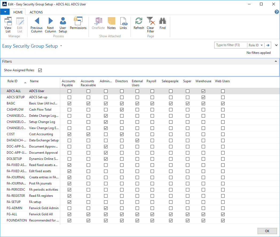Apply filter with the arrow button
280x237 pixels.
268,45
